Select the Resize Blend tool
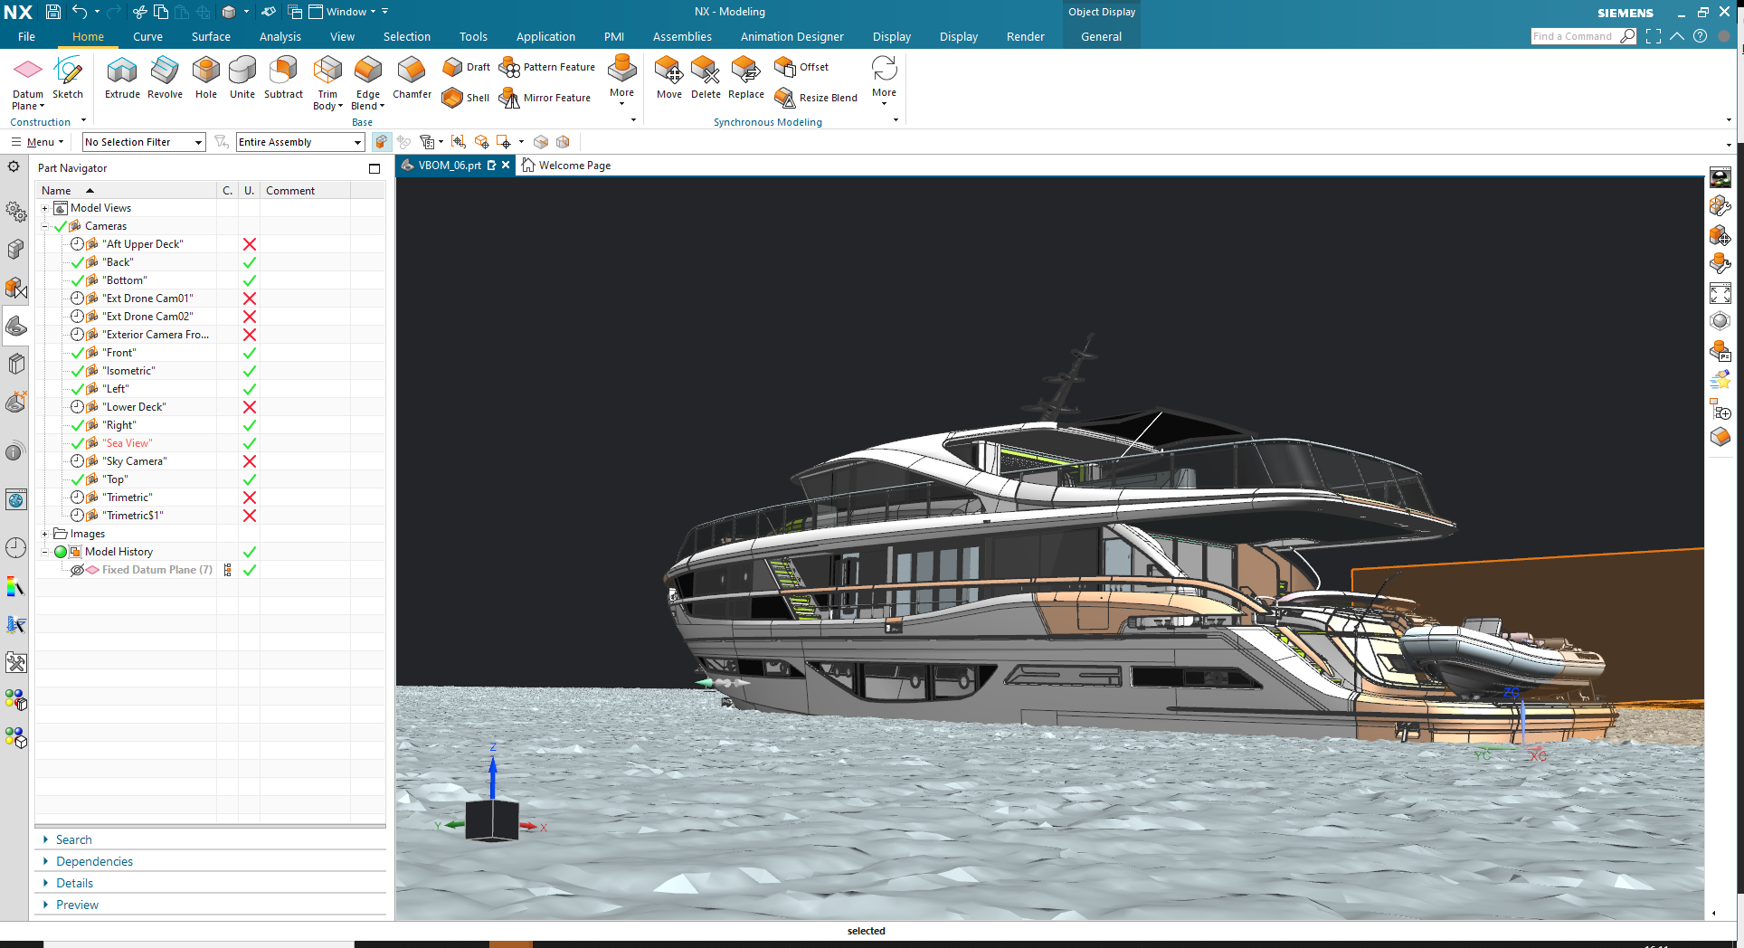The height and width of the screenshot is (948, 1744). point(817,98)
